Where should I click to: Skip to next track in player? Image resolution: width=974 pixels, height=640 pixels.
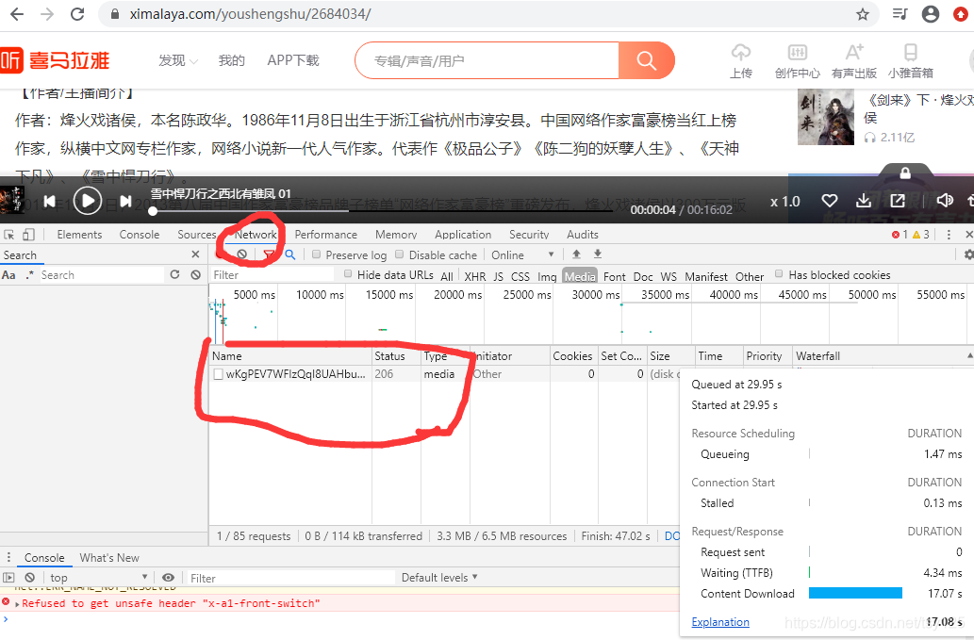125,201
